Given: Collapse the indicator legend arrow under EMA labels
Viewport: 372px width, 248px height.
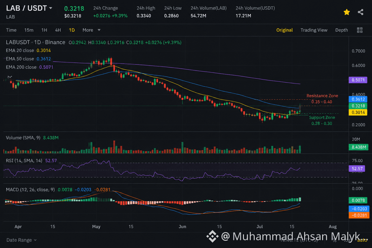Looking at the screenshot, I should 10,77.
